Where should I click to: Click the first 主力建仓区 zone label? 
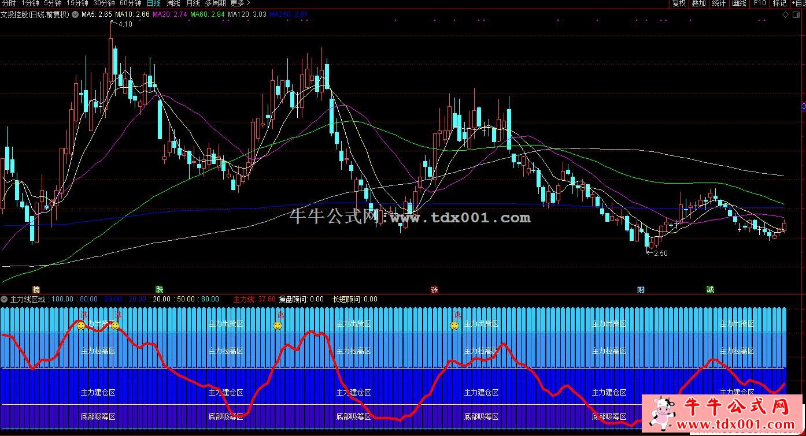click(x=98, y=393)
